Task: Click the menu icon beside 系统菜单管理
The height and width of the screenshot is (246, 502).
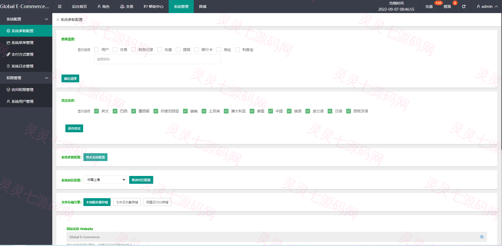Action: point(8,43)
